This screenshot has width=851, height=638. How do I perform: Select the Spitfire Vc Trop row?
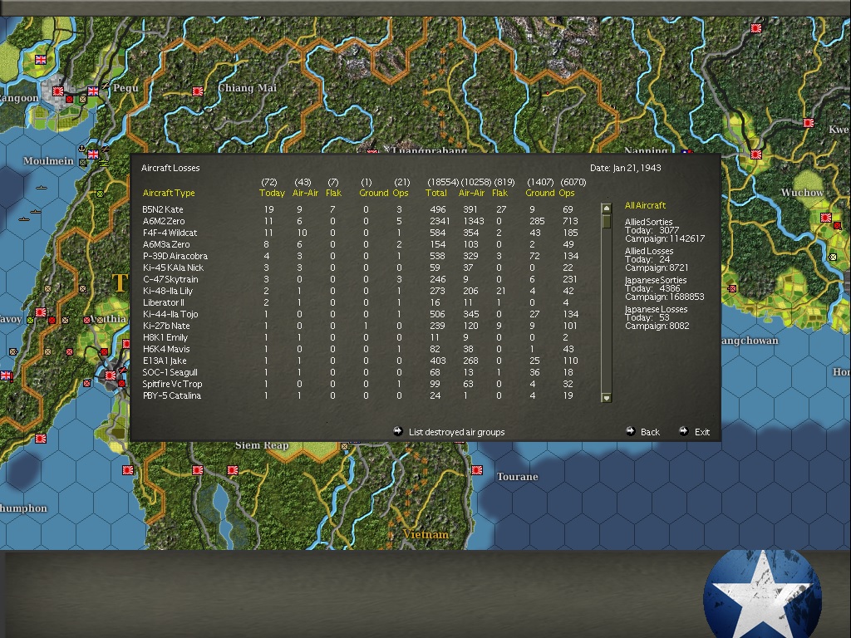(x=361, y=384)
